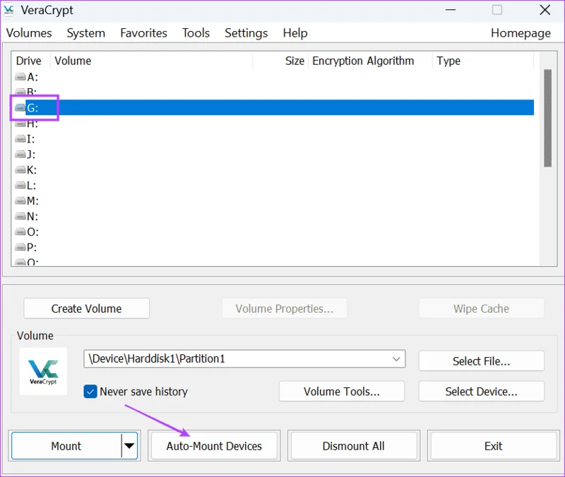Click the drive list scrollbar thumb
The width and height of the screenshot is (565, 477).
click(548, 118)
